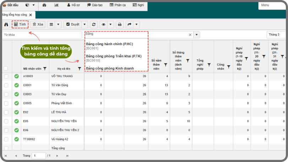Click the cube package icon
This screenshot has height=162, width=288.
27,5
